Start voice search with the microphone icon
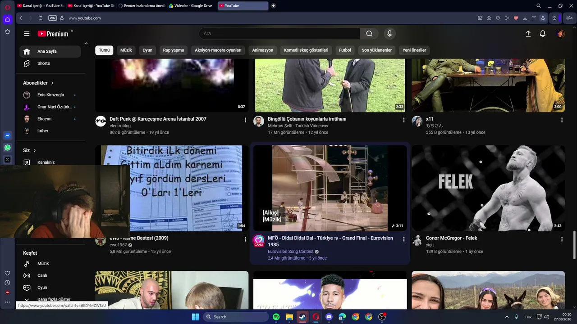 tap(390, 34)
